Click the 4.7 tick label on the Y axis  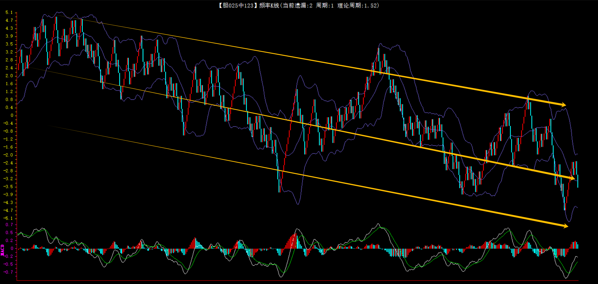pyautogui.click(x=9, y=21)
